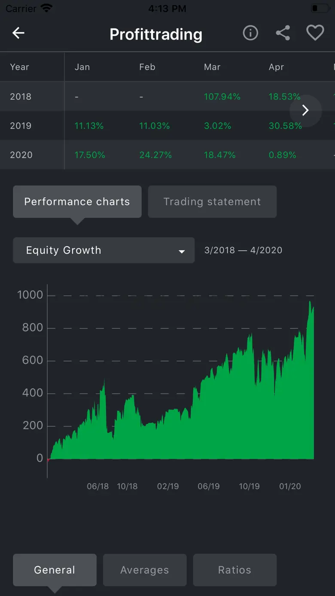Tap the battery icon in status bar
This screenshot has width=335, height=596.
tap(320, 8)
